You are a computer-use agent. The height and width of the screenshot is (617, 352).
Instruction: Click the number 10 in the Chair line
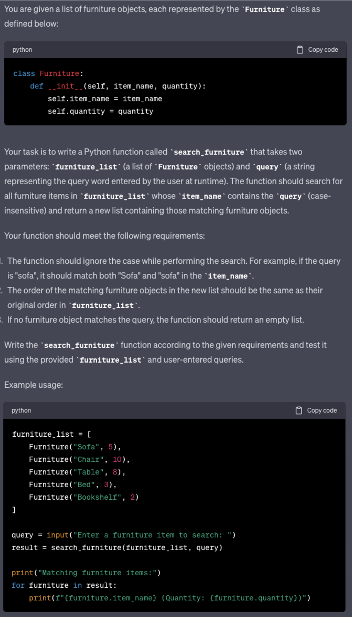(x=117, y=459)
